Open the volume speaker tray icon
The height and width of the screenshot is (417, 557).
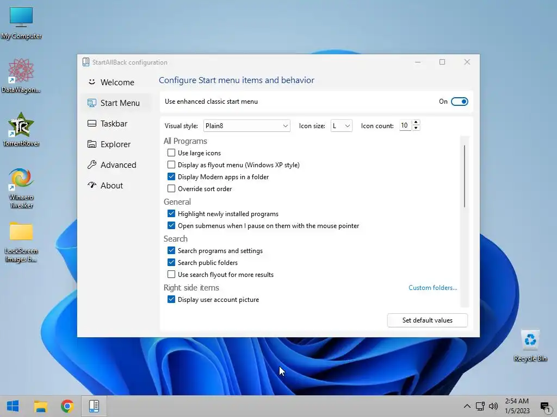(x=493, y=406)
